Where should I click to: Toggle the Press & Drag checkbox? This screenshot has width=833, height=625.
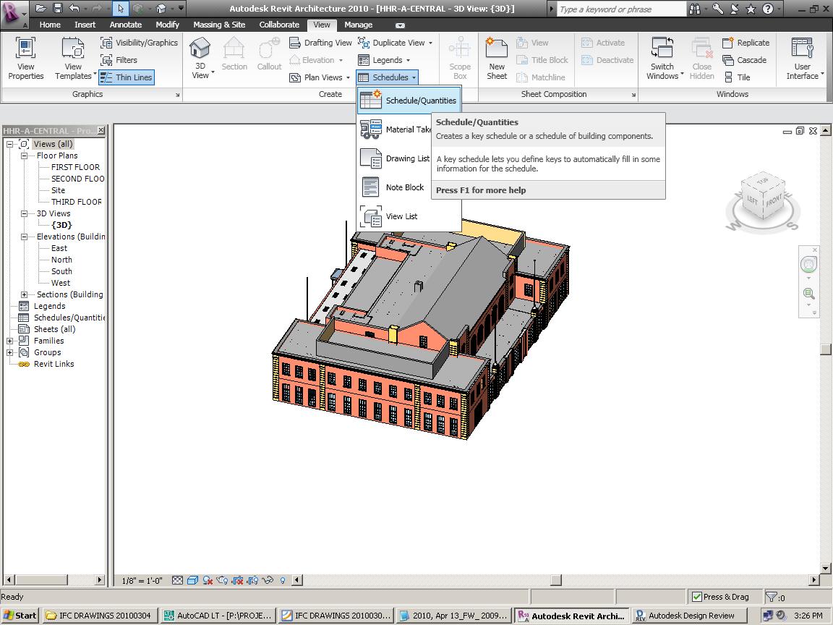(x=697, y=597)
